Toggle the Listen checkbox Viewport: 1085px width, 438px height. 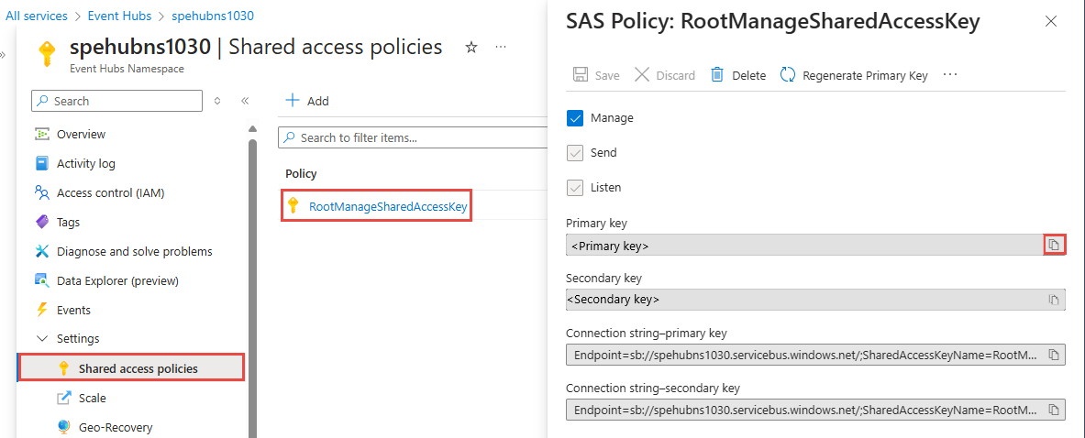coord(575,188)
